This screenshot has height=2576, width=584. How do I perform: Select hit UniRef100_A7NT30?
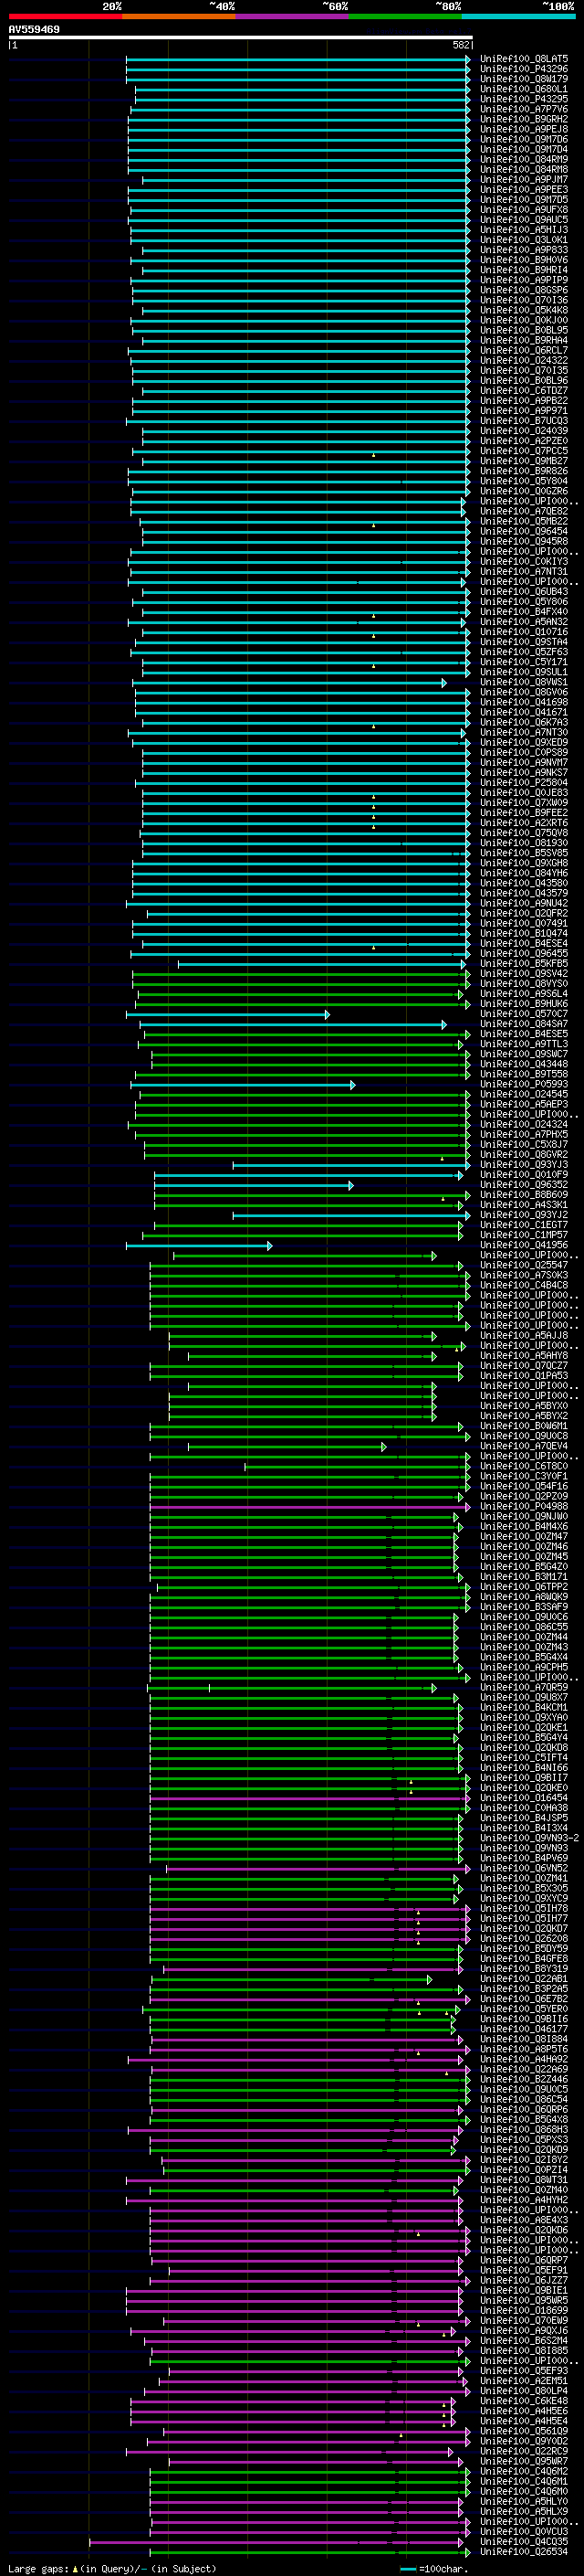pyautogui.click(x=524, y=733)
